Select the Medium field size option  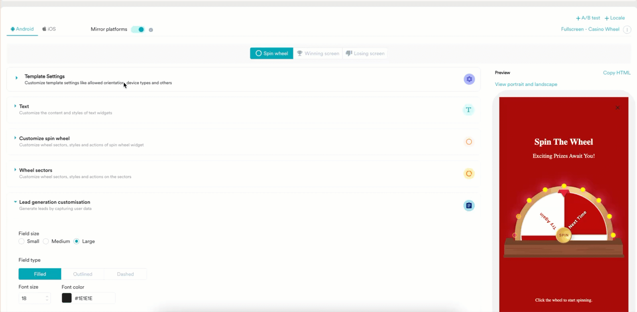coord(46,242)
